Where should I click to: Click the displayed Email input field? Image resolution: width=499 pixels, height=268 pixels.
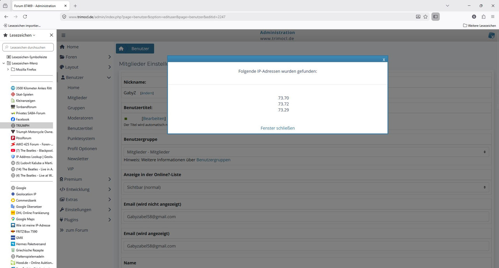point(306,246)
